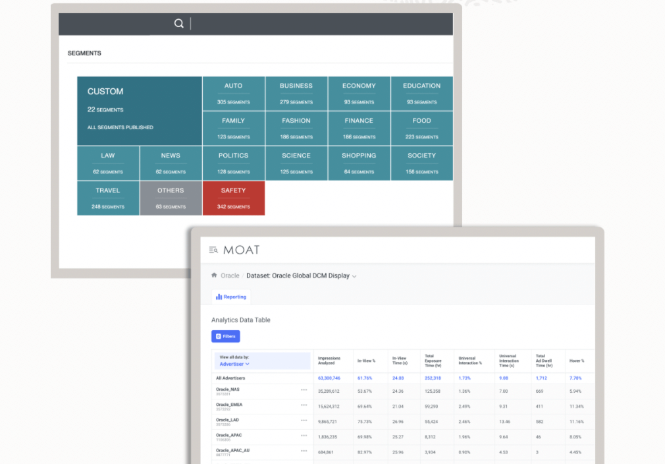Image resolution: width=665 pixels, height=464 pixels.
Task: Open more options for Oracle_EMEA row
Action: tap(304, 405)
